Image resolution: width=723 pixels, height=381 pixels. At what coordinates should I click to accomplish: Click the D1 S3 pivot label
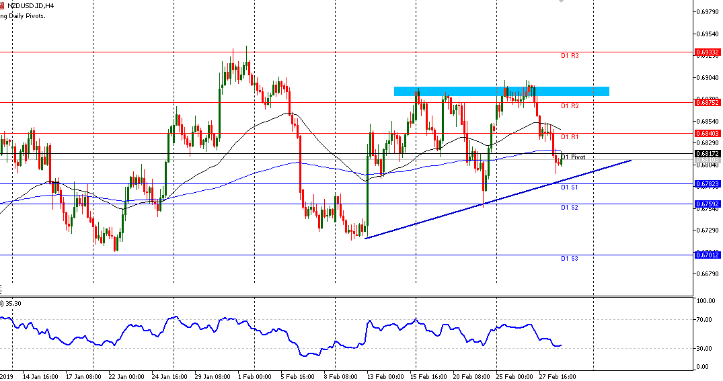click(570, 259)
